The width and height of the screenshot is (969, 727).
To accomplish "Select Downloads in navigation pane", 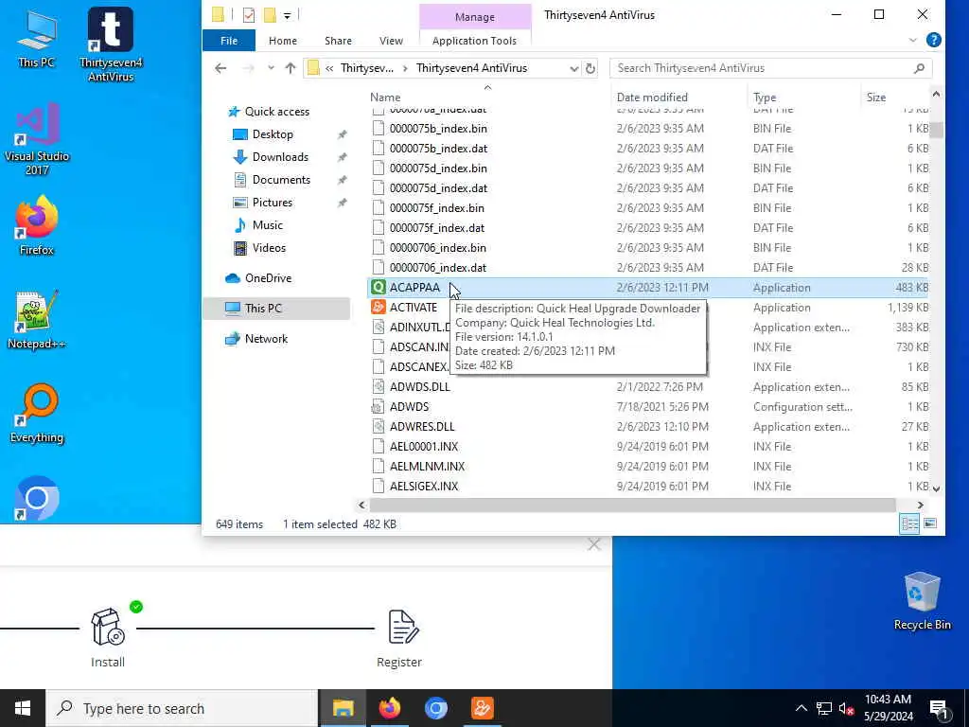I will (280, 157).
